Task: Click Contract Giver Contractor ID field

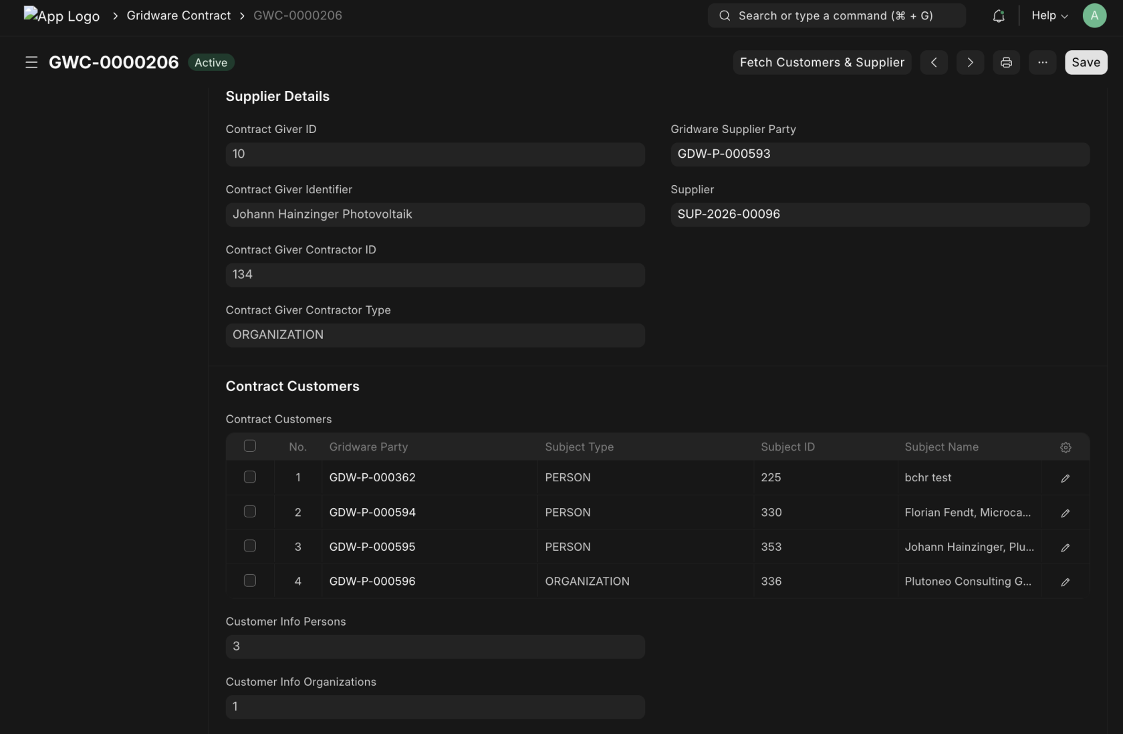Action: pyautogui.click(x=435, y=275)
